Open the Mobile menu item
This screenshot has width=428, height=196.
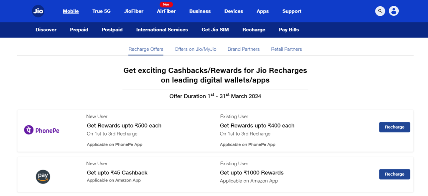tap(71, 11)
